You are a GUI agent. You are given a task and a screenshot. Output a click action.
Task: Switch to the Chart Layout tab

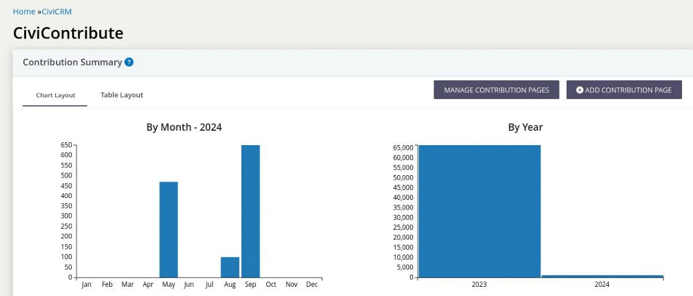coord(55,96)
